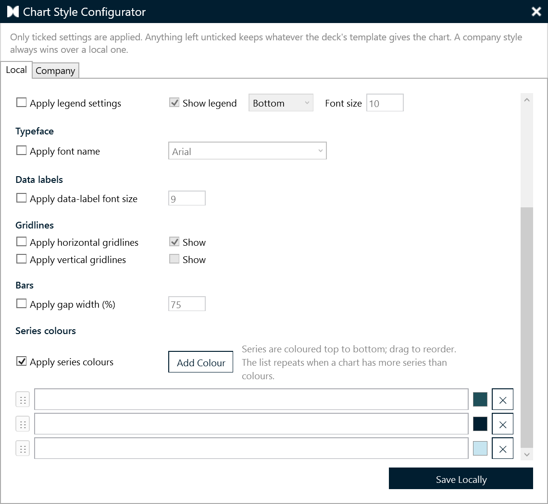The width and height of the screenshot is (548, 504).
Task: Click the scrollbar up arrow
Action: (527, 100)
